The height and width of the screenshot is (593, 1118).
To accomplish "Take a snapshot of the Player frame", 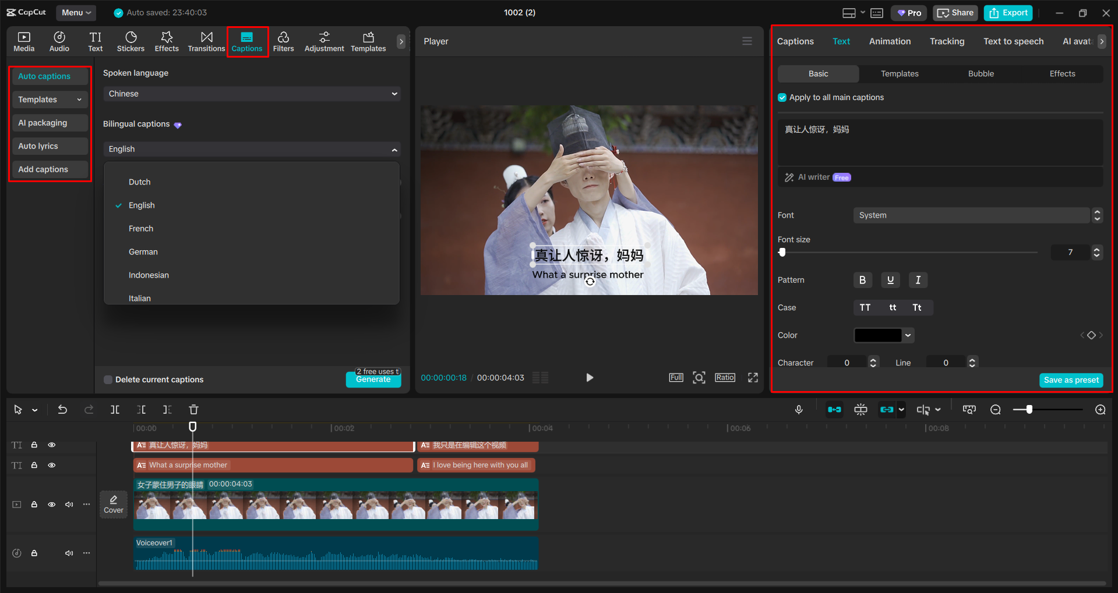I will click(699, 377).
